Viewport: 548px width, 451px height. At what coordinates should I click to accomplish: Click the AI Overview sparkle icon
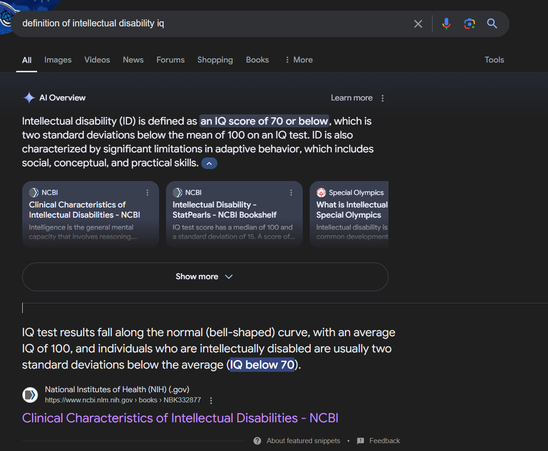(x=29, y=98)
